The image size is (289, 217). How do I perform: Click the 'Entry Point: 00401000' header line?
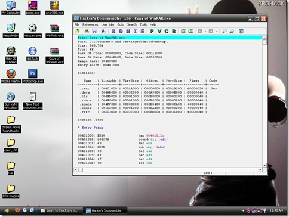[99, 65]
